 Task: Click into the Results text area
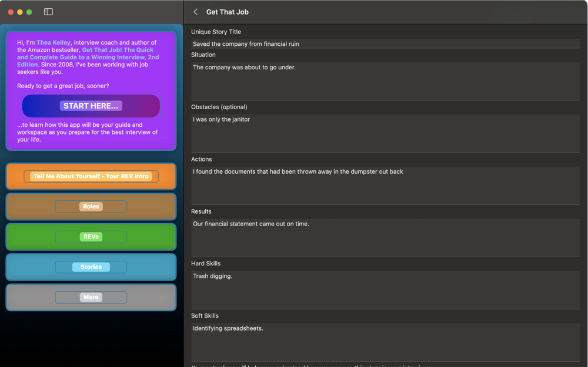pos(385,238)
